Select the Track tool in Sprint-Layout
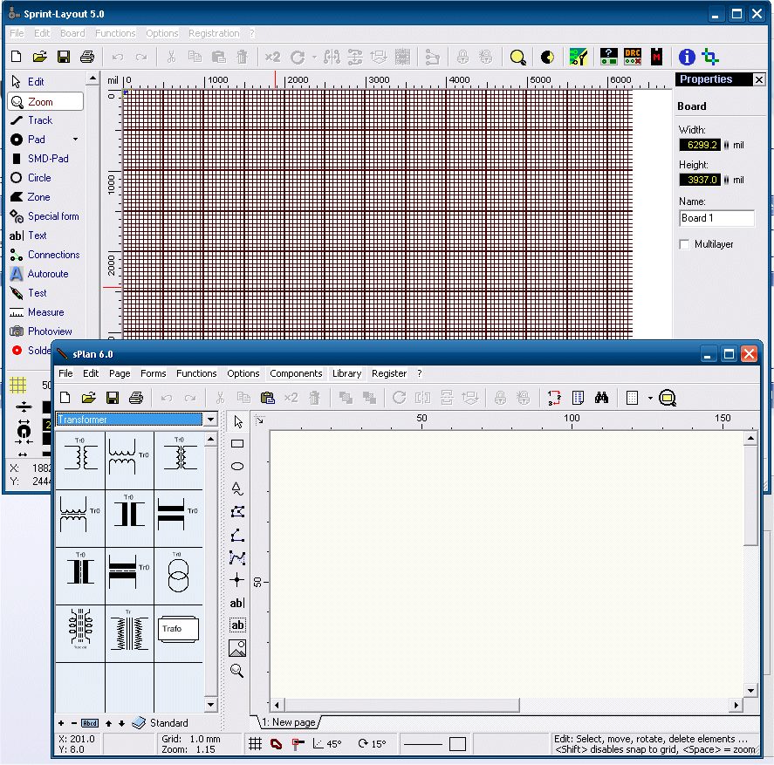774x765 pixels. pyautogui.click(x=31, y=120)
